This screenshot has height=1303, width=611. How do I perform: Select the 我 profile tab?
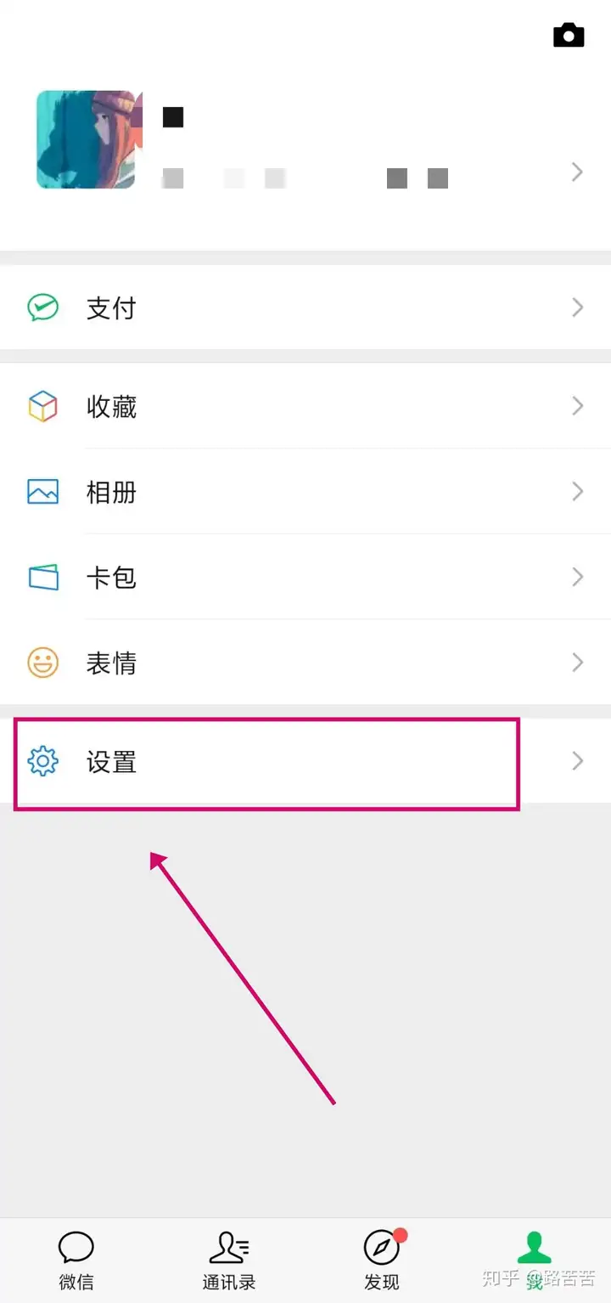535,1259
